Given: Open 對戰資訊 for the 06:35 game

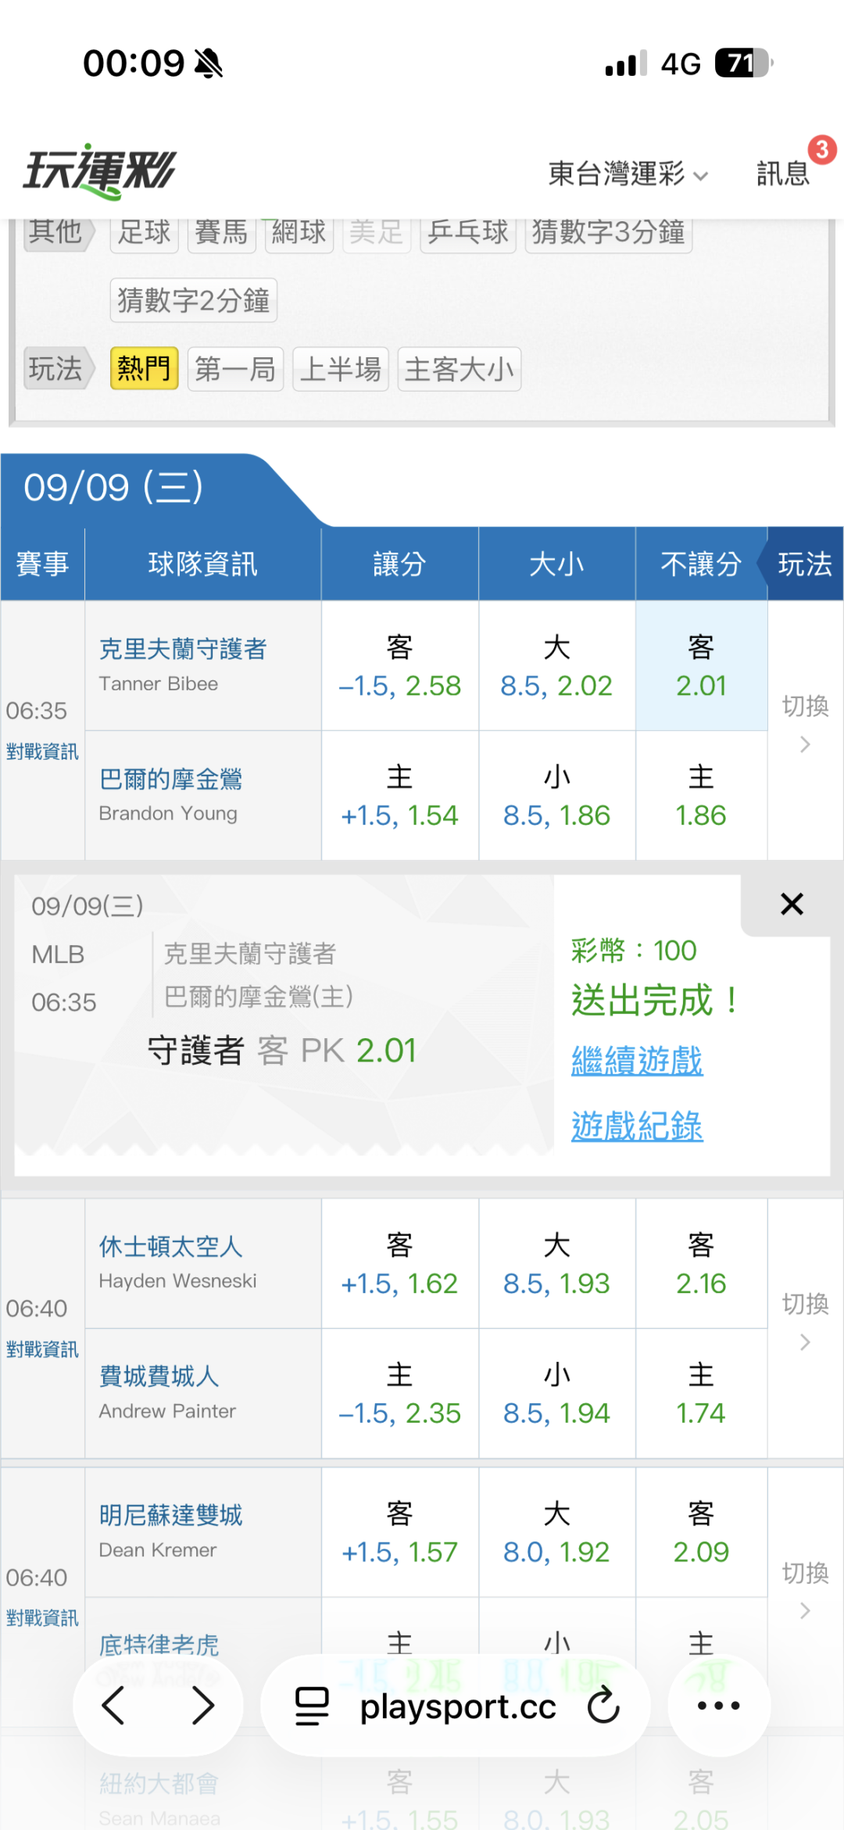Looking at the screenshot, I should (42, 751).
